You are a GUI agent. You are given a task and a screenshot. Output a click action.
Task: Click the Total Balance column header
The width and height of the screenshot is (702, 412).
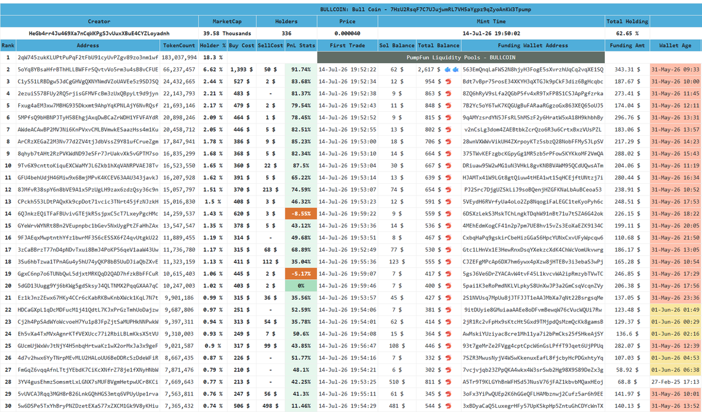[438, 45]
